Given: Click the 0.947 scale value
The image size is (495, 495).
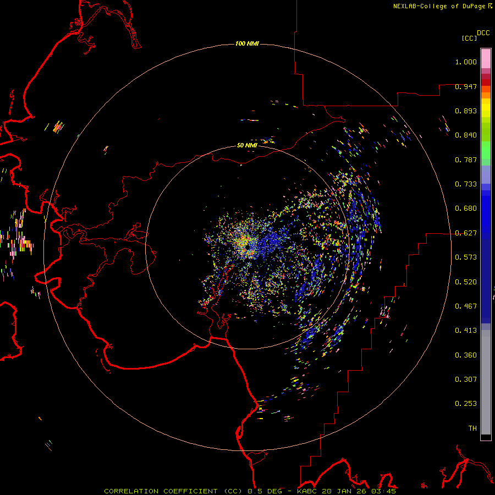Looking at the screenshot, I should click(466, 86).
